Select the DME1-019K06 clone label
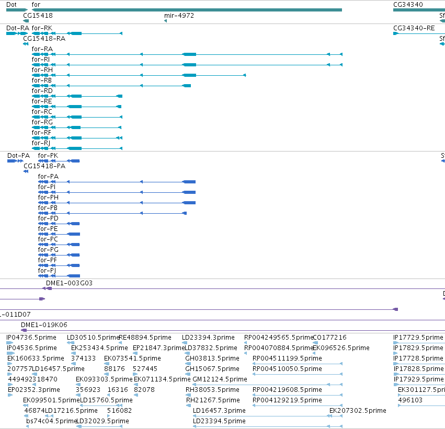445x429 pixels. pyautogui.click(x=44, y=325)
